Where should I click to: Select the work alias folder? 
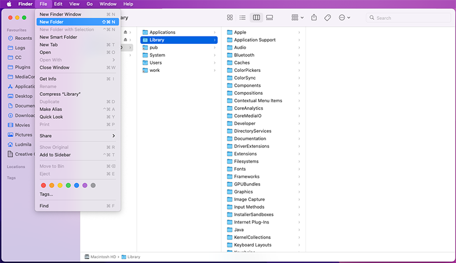point(179,70)
